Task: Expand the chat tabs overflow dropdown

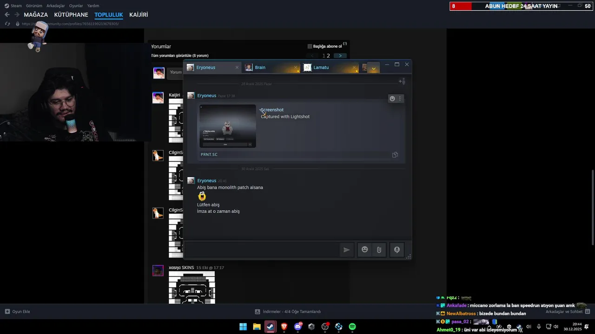Action: coord(373,68)
